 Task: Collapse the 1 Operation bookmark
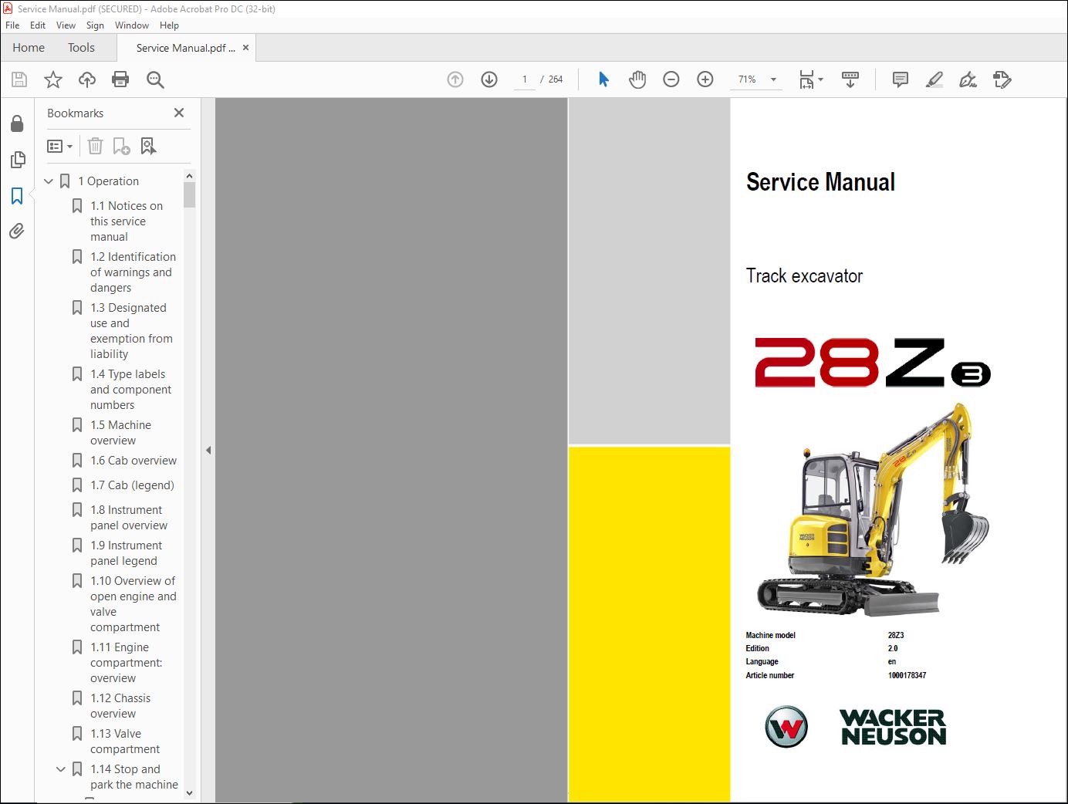[x=49, y=181]
